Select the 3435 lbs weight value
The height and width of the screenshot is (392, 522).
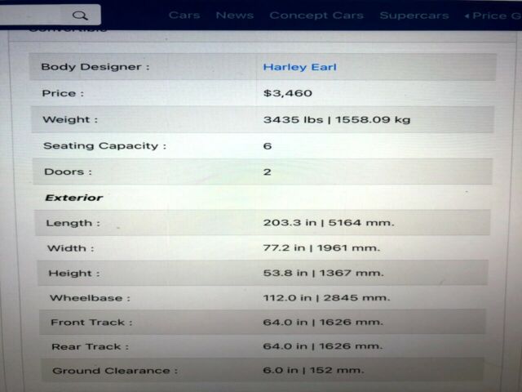click(337, 120)
